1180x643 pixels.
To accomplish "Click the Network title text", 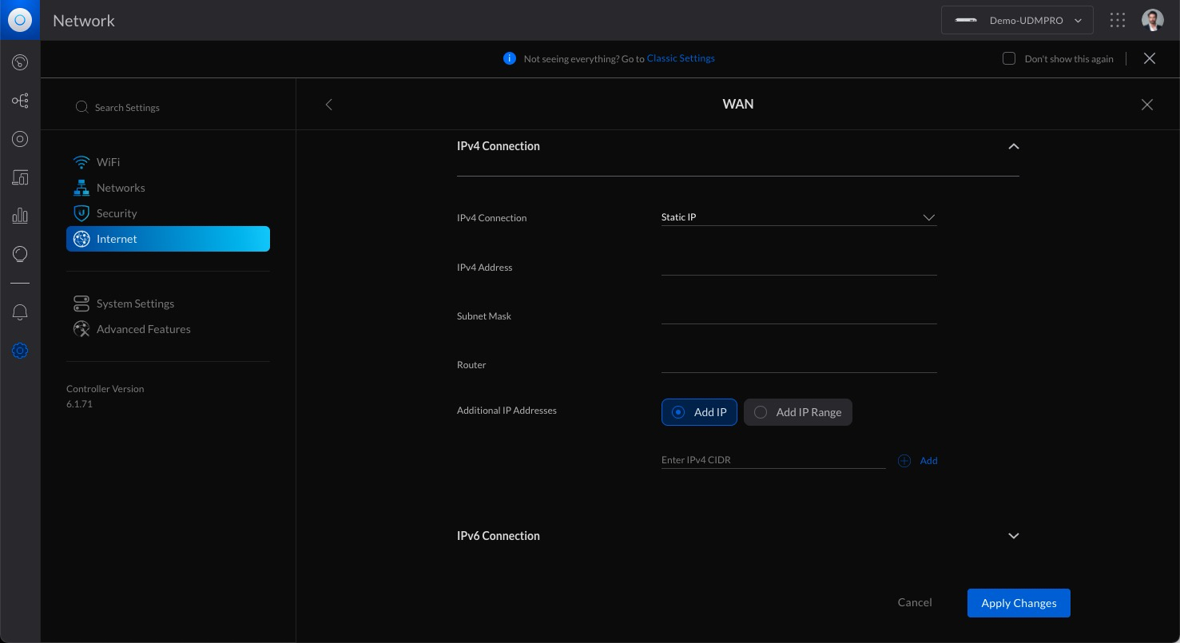I will click(x=84, y=21).
